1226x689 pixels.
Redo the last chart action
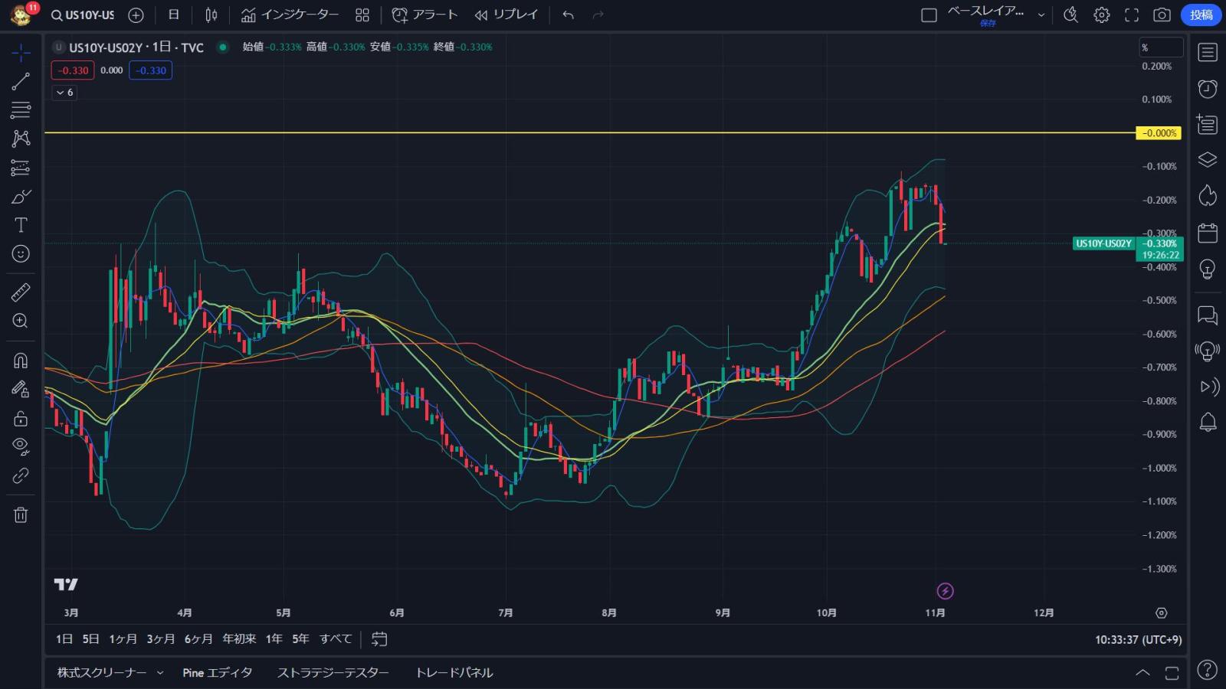[x=598, y=15]
